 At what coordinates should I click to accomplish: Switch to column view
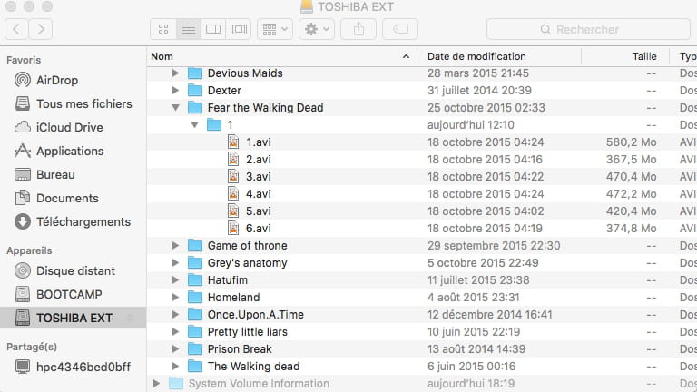coord(213,29)
